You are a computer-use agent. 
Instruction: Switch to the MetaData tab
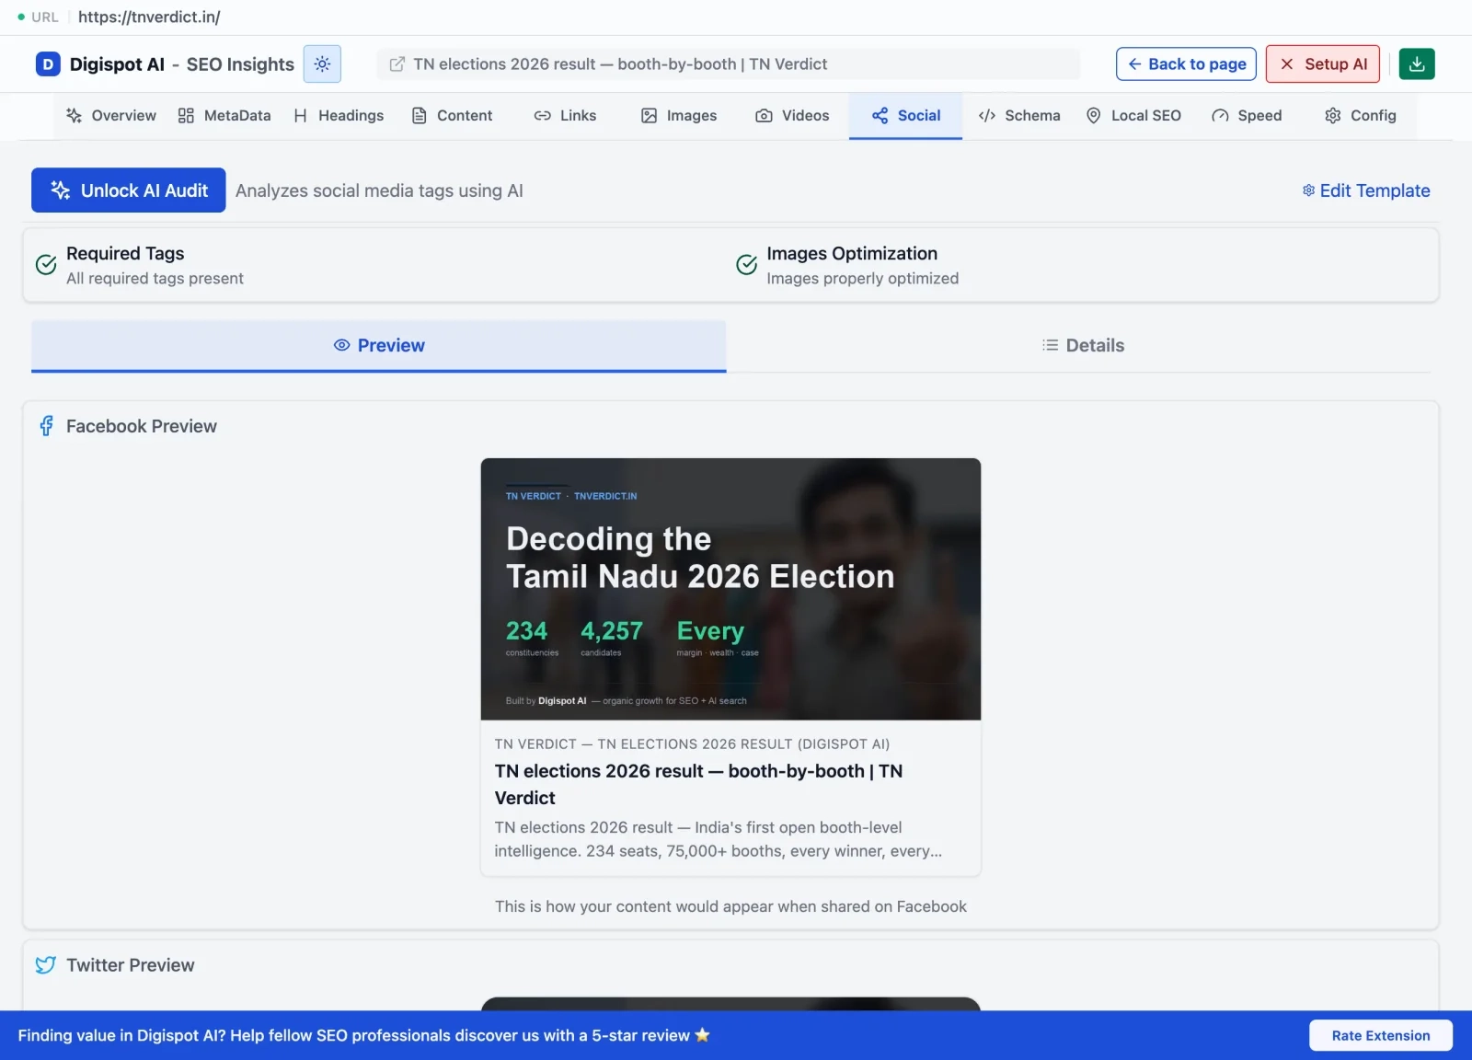(x=224, y=116)
